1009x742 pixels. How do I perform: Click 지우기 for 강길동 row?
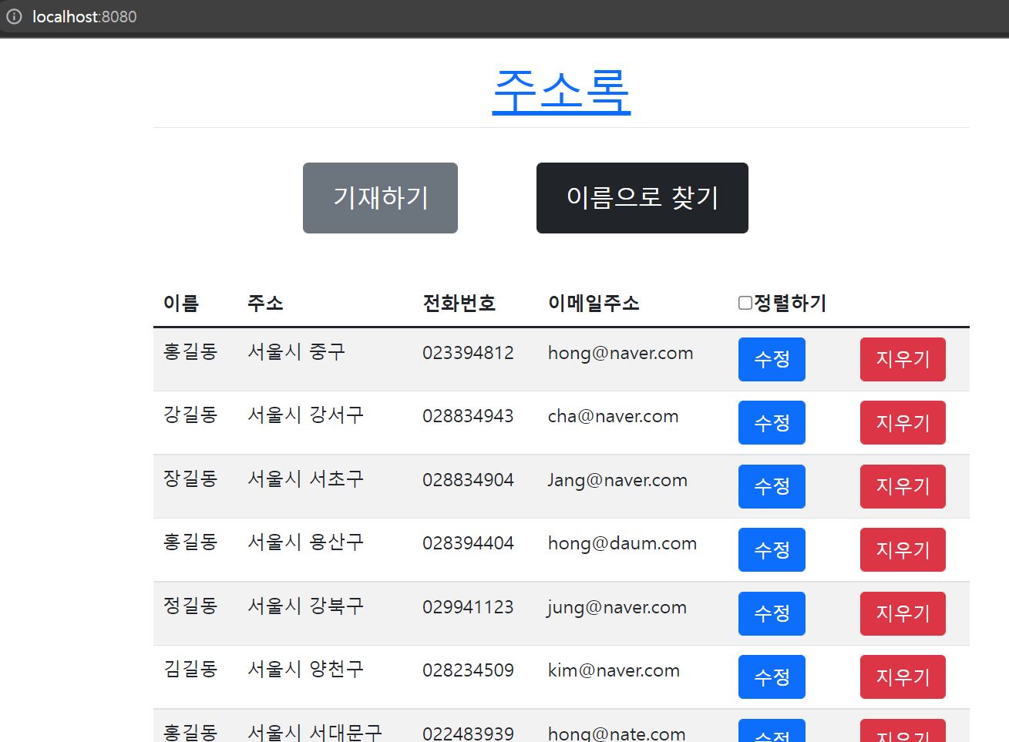click(x=903, y=423)
